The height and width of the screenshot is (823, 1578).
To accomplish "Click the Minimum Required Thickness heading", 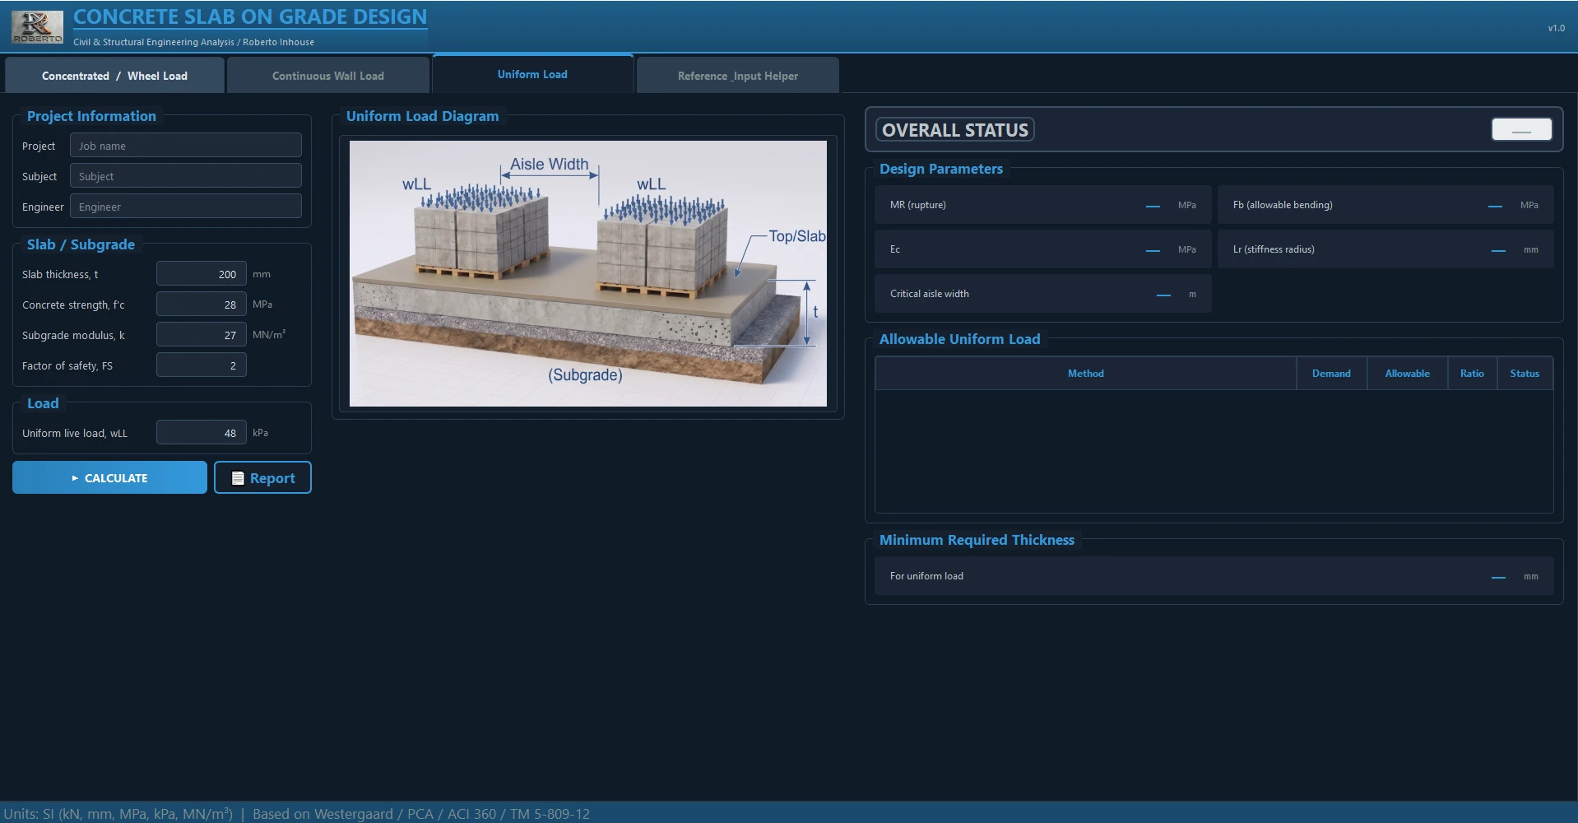I will 977,540.
